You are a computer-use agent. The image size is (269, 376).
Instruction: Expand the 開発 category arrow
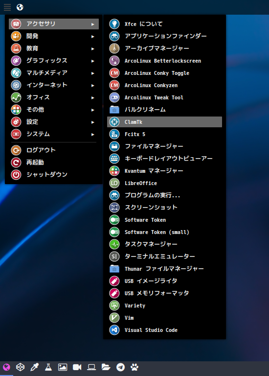click(93, 36)
